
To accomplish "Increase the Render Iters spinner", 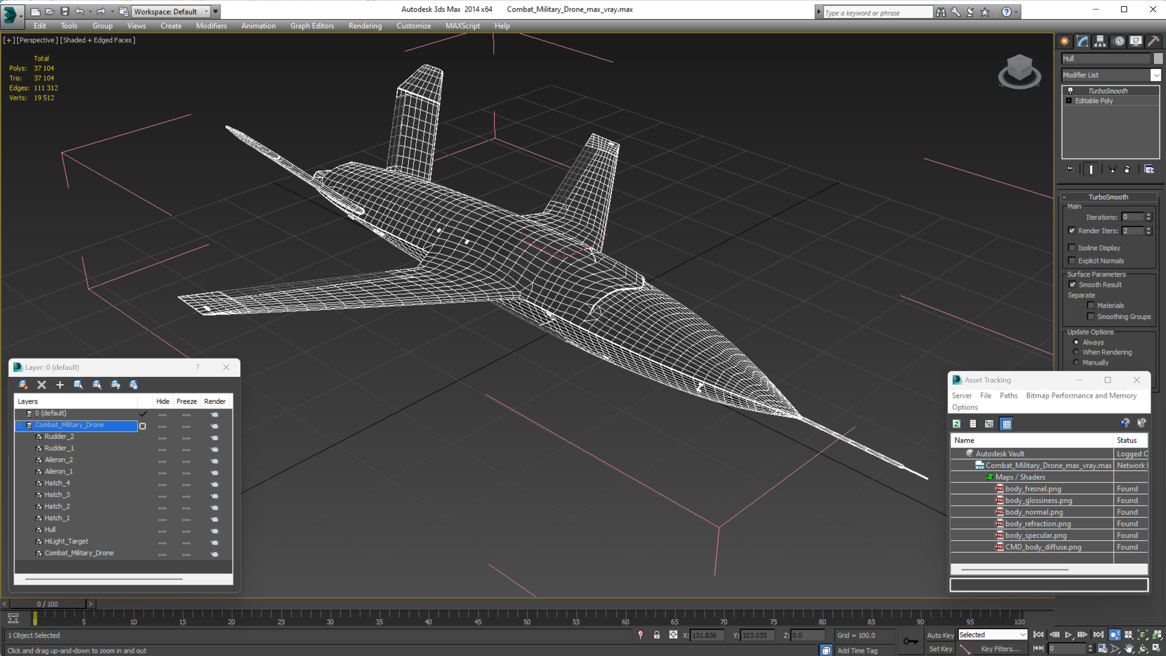I will click(1148, 228).
